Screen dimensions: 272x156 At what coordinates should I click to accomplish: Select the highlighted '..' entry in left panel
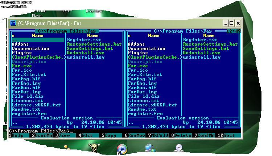[x=38, y=40]
